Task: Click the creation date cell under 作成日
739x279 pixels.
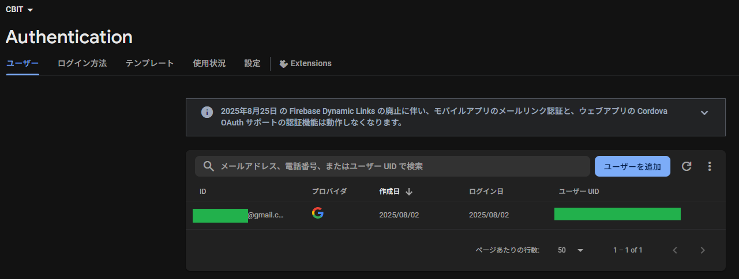Action: click(x=399, y=215)
